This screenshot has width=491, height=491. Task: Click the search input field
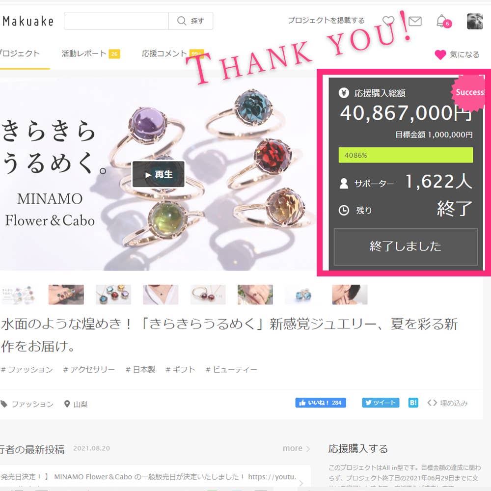(x=116, y=21)
